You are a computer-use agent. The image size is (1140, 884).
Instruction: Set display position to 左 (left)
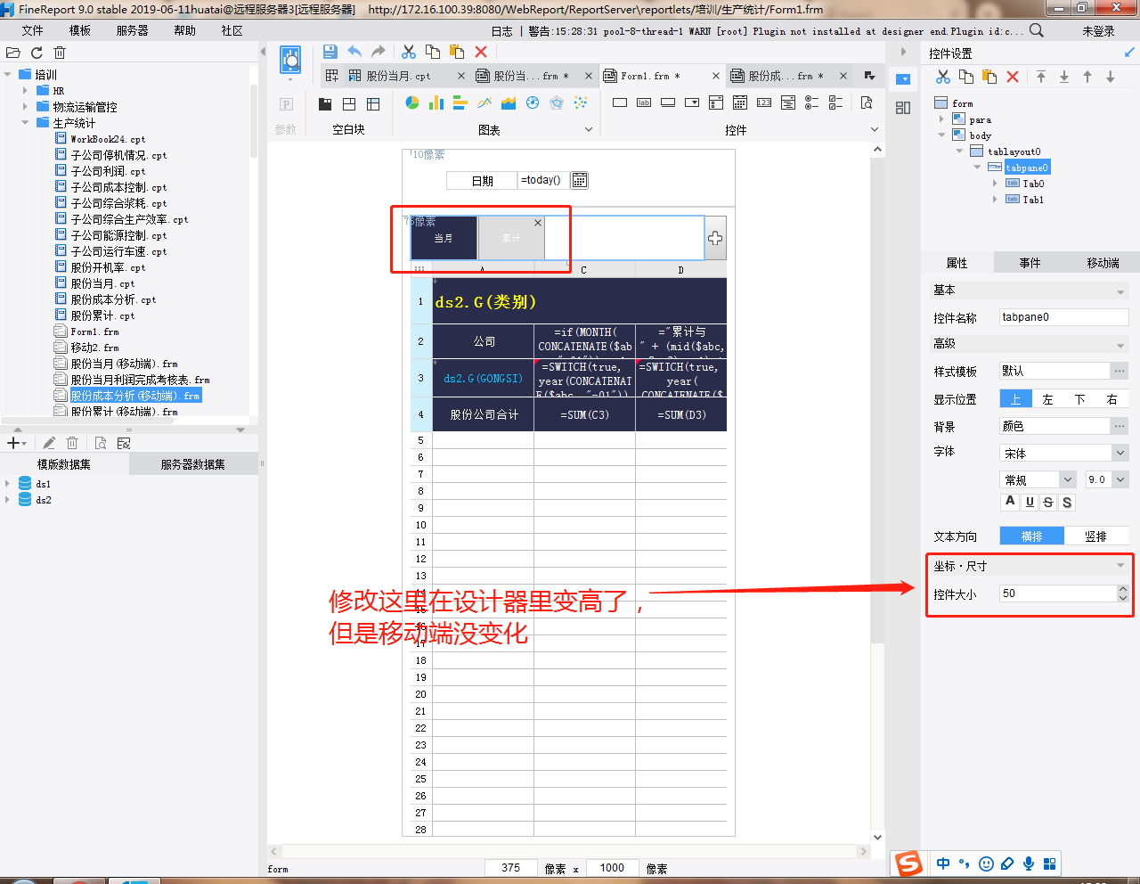[1048, 399]
